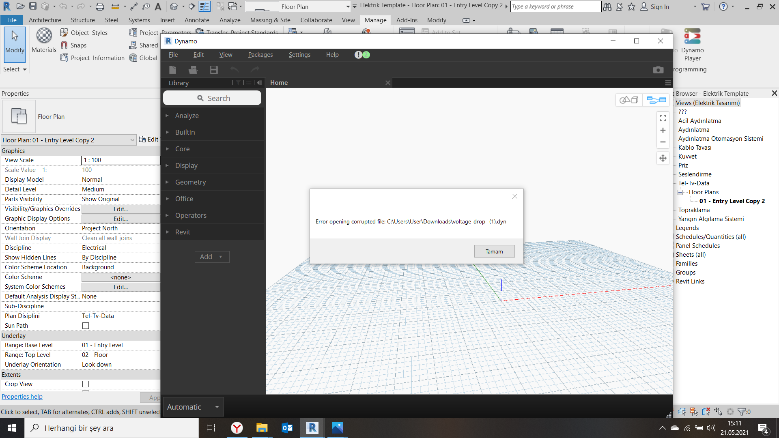Click Dynamo's notification warning indicator
Viewport: 779px width, 438px height.
pyautogui.click(x=358, y=55)
